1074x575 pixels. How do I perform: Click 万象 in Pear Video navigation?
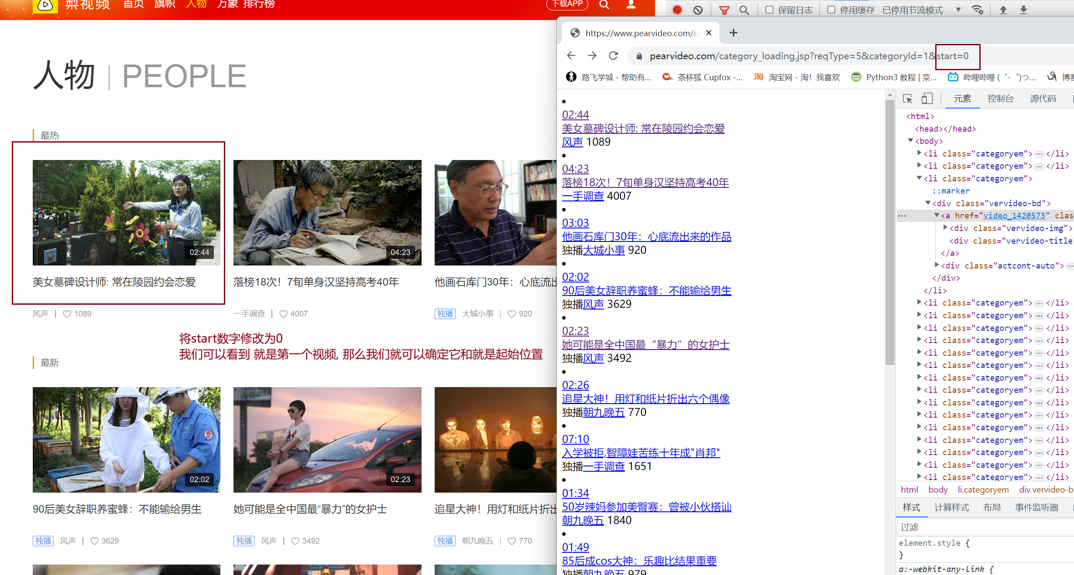pos(228,4)
